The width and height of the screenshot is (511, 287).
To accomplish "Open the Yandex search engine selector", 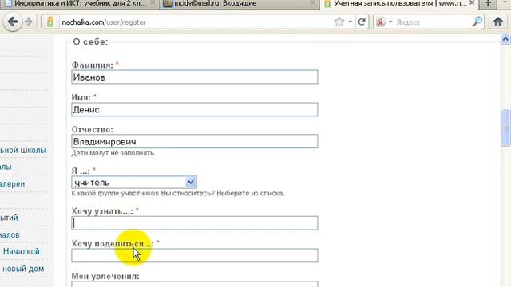I will [x=384, y=22].
